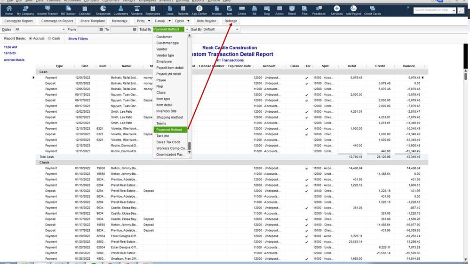Viewport: 470px width, 264px height.
Task: Open Find icon in toolbar
Action: click(304, 10)
